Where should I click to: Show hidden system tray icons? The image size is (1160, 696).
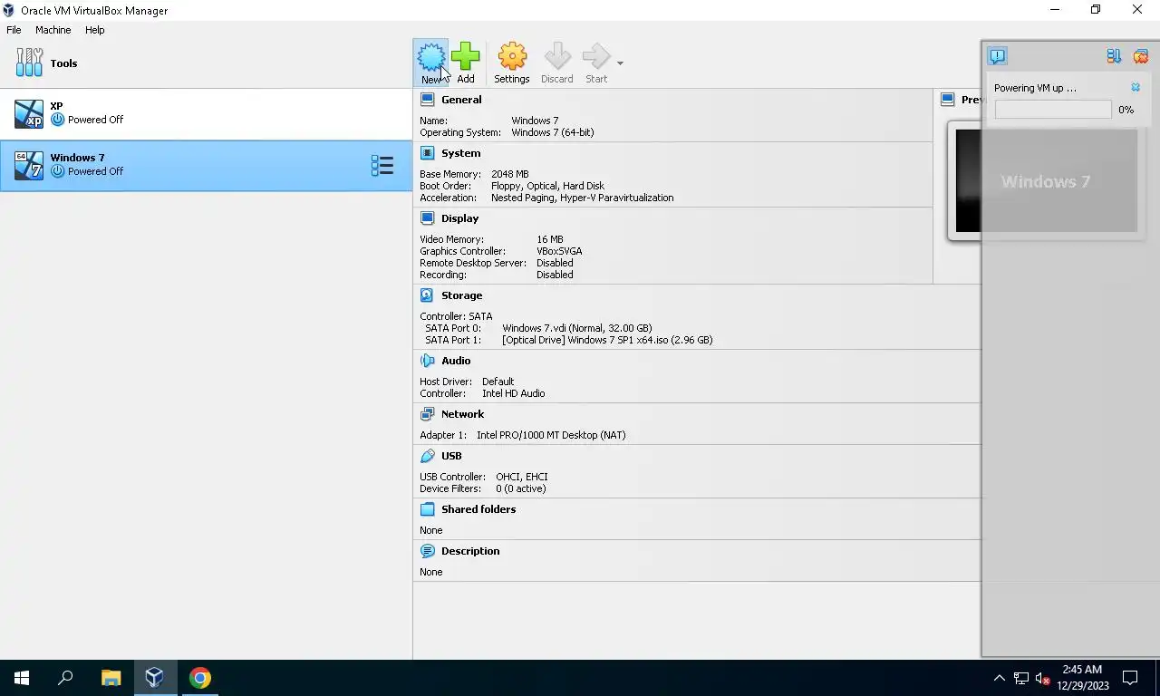click(1000, 678)
